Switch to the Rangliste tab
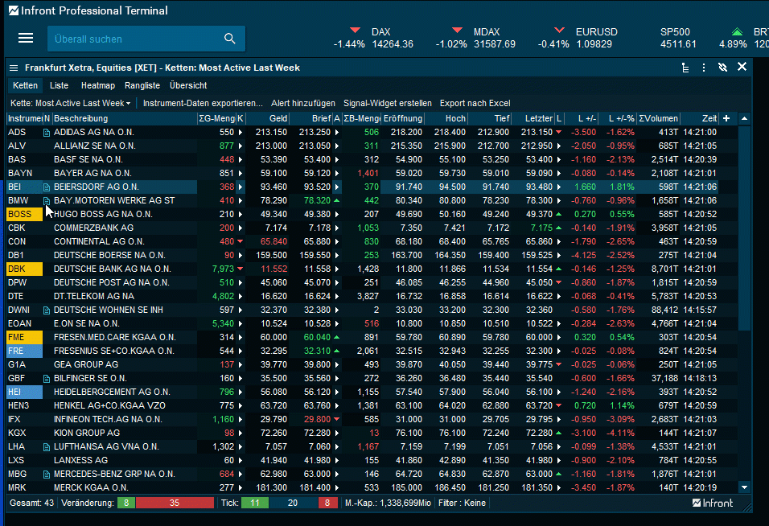This screenshot has height=526, width=769. click(x=142, y=85)
